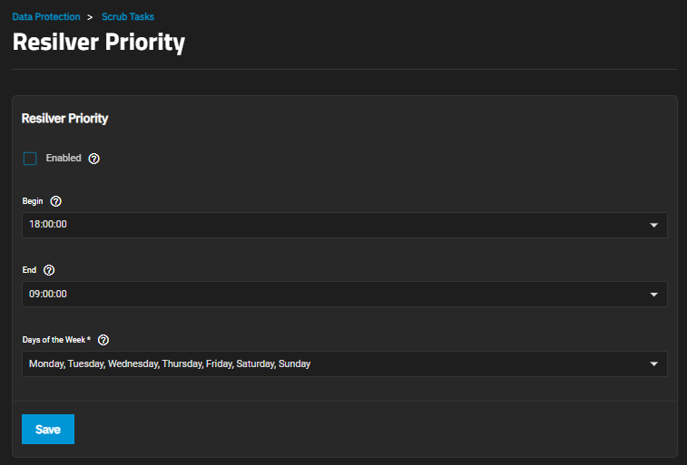
Task: Expand the Begin time dropdown arrow
Action: click(653, 226)
